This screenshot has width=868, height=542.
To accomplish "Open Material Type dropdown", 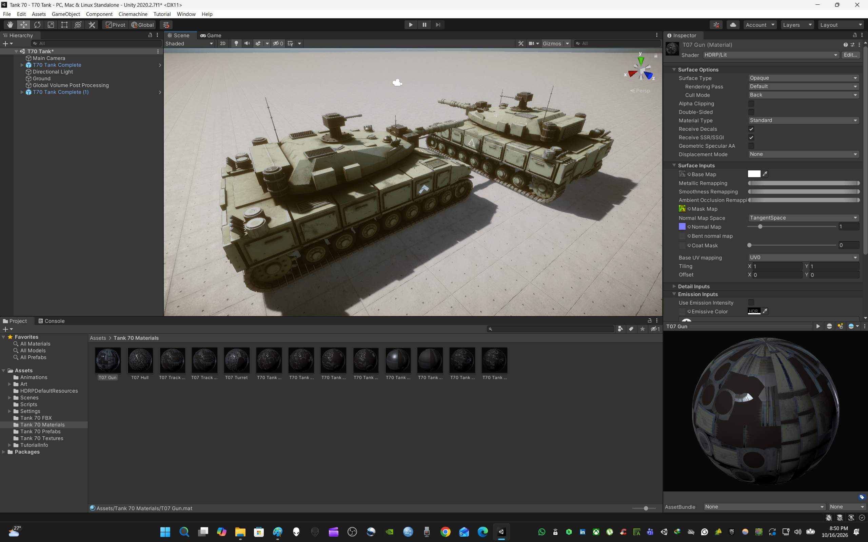I will point(804,121).
